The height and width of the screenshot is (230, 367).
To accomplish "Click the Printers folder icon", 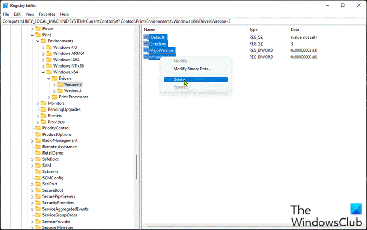I will click(x=44, y=116).
